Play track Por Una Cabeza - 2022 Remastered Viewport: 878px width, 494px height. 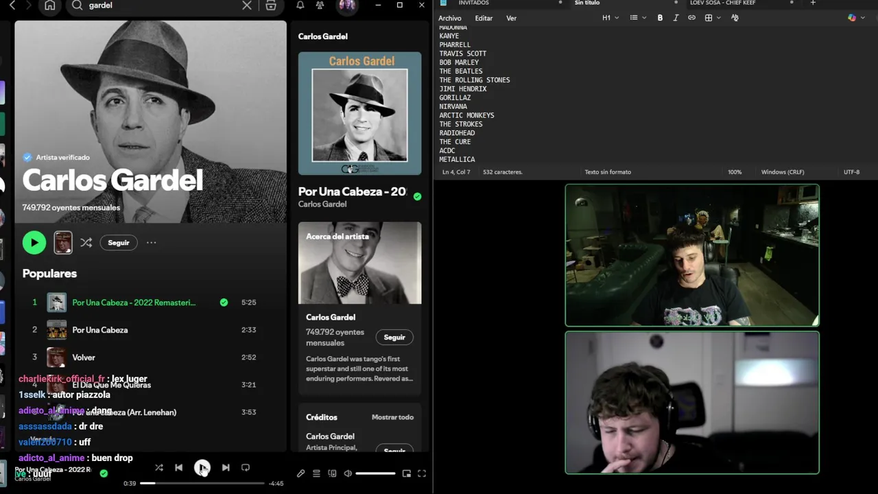click(x=134, y=303)
